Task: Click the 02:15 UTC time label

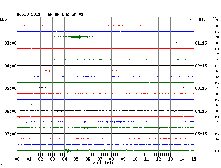Action: 201,66
